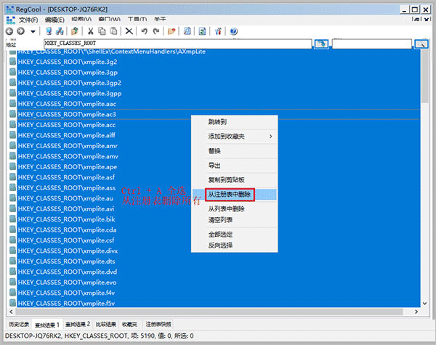436x345 pixels.
Task: Click the Delete X toolbar icon
Action: [129, 31]
